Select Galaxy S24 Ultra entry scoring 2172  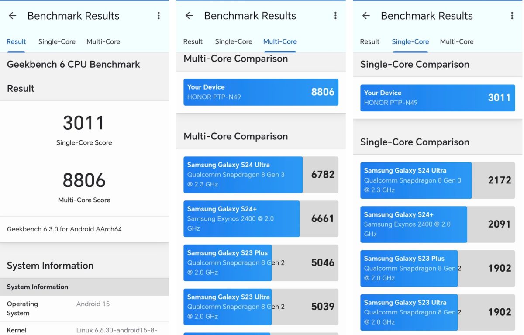click(437, 180)
